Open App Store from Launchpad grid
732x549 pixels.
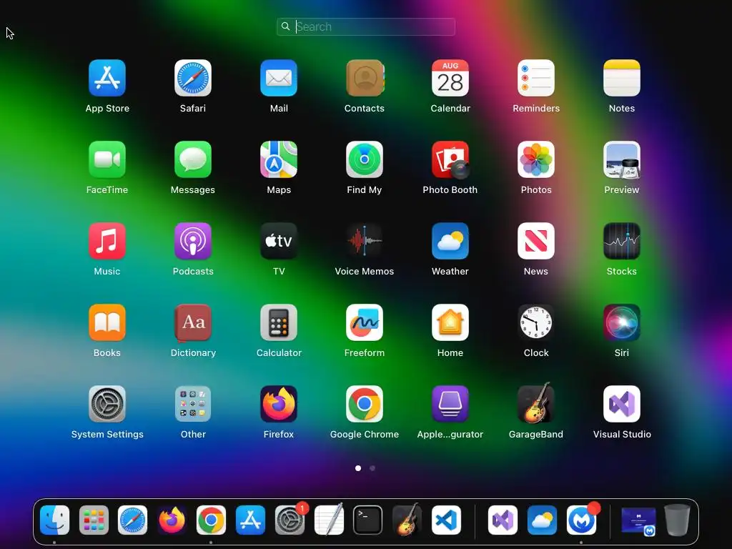coord(107,78)
